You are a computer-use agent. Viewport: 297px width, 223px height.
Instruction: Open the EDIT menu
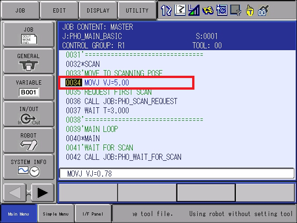tap(59, 10)
